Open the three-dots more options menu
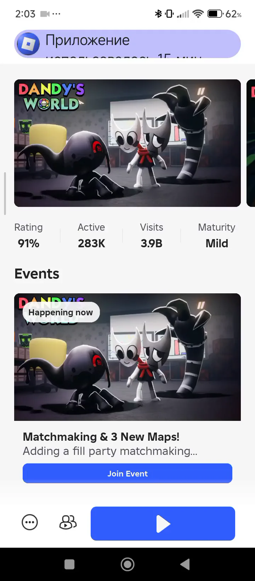 point(30,522)
